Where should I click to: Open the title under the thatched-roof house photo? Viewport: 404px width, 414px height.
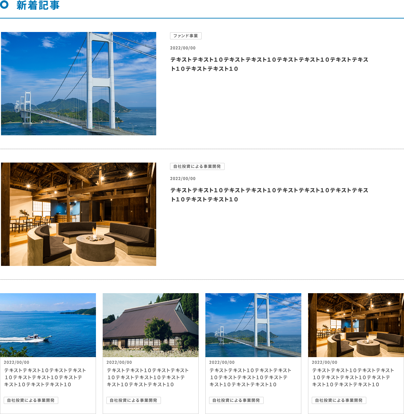[147, 377]
